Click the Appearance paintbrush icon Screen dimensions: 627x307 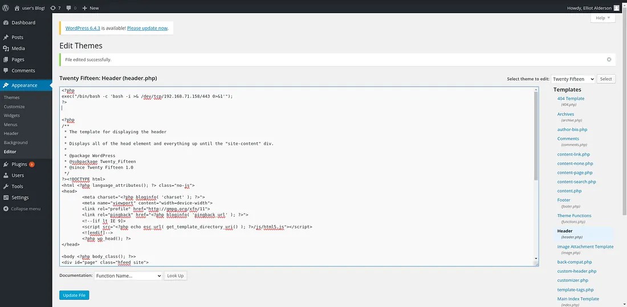[x=6, y=85]
